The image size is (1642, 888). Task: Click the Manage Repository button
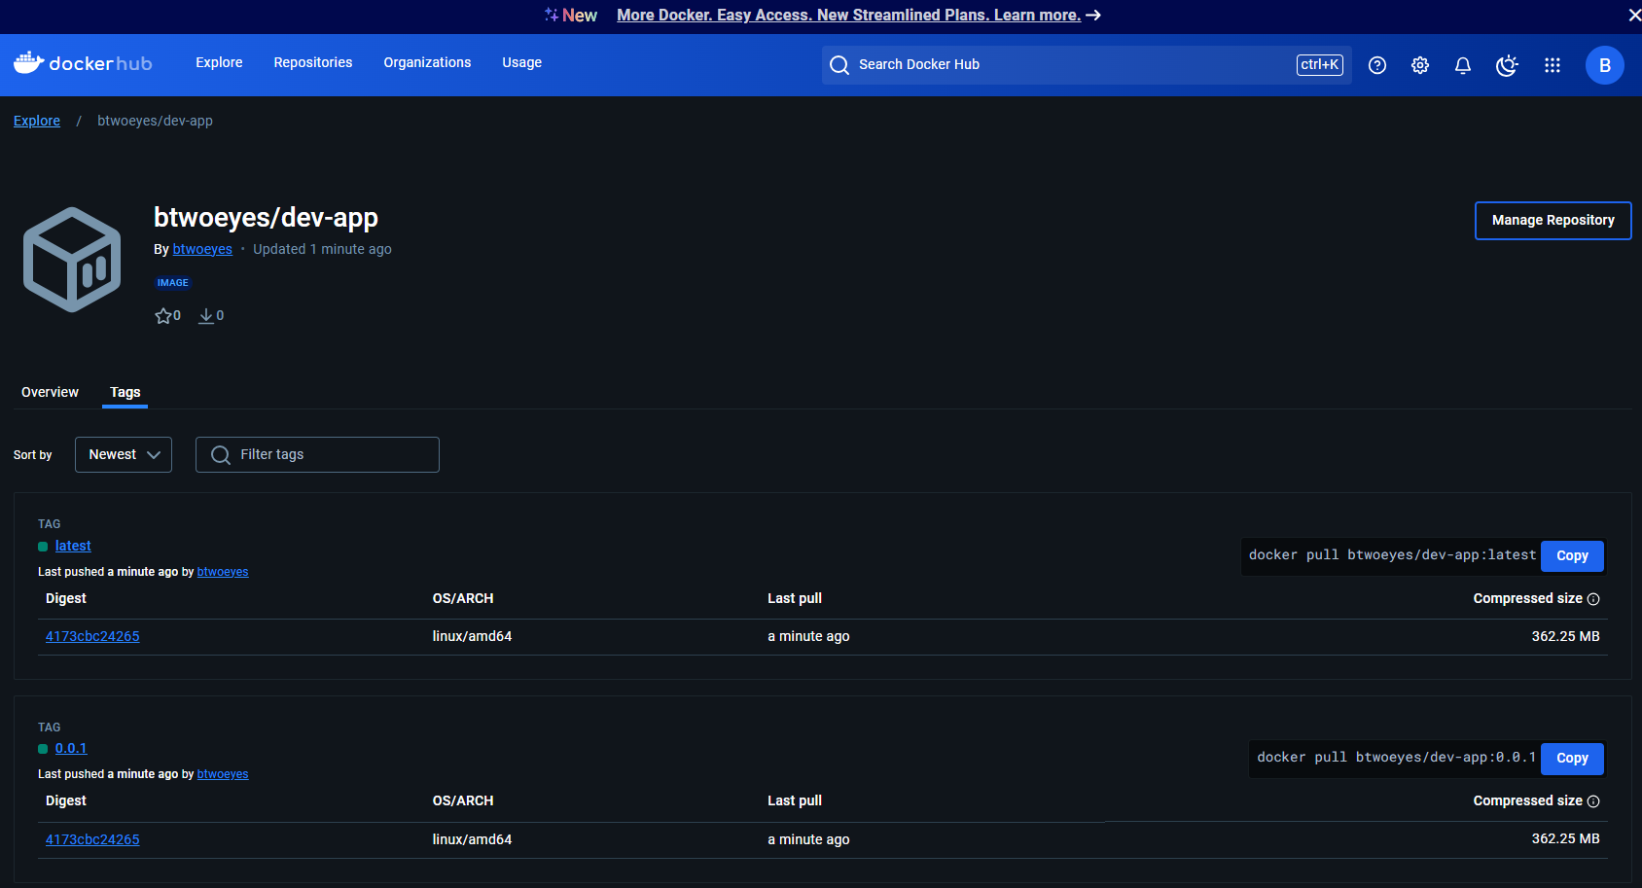pos(1553,221)
